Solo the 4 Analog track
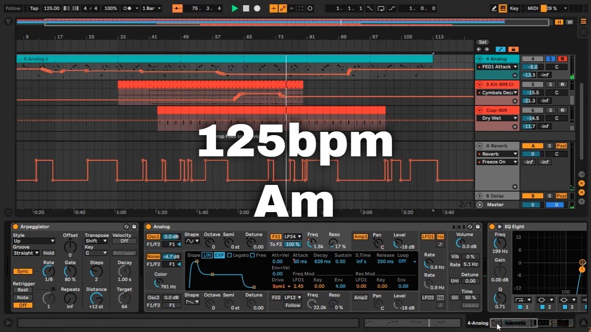Screen dimensions: 591x332 pyautogui.click(x=550, y=59)
